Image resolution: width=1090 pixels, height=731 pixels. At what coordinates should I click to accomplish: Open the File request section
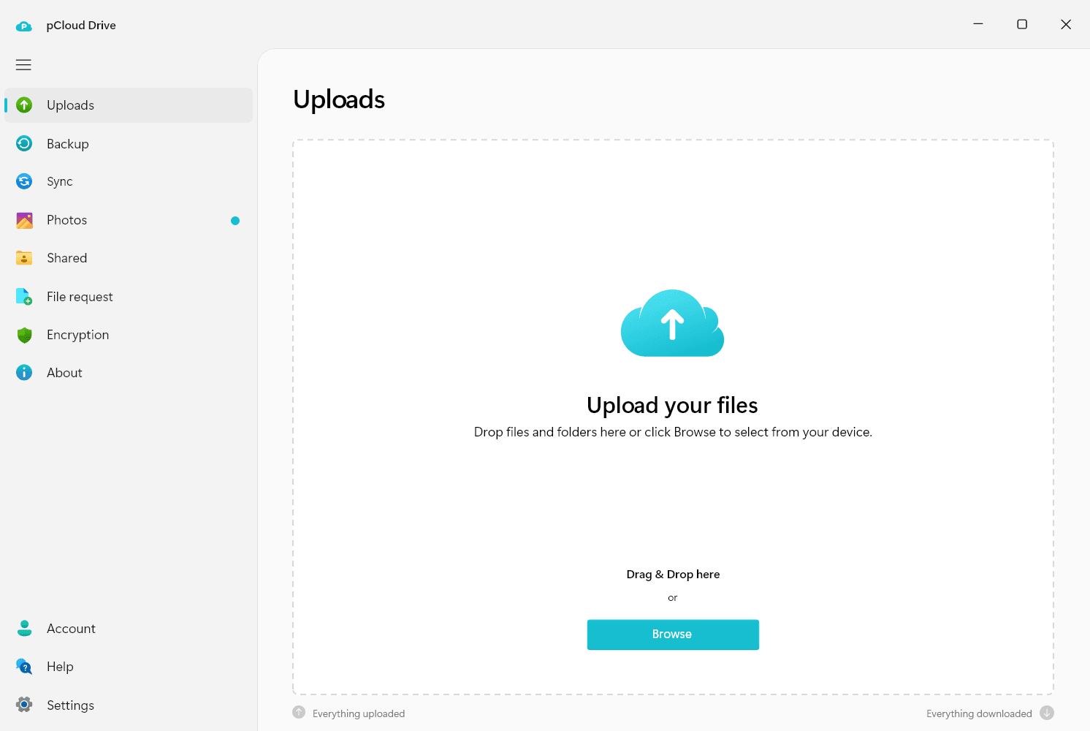129,296
